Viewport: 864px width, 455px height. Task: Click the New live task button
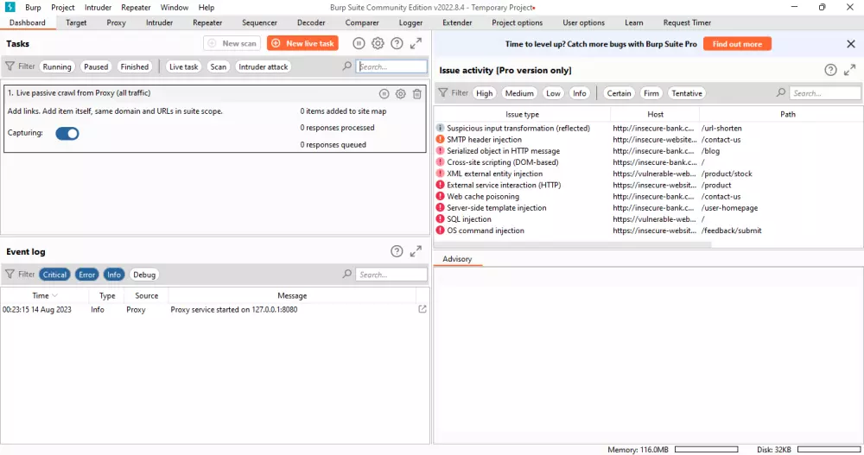point(302,43)
